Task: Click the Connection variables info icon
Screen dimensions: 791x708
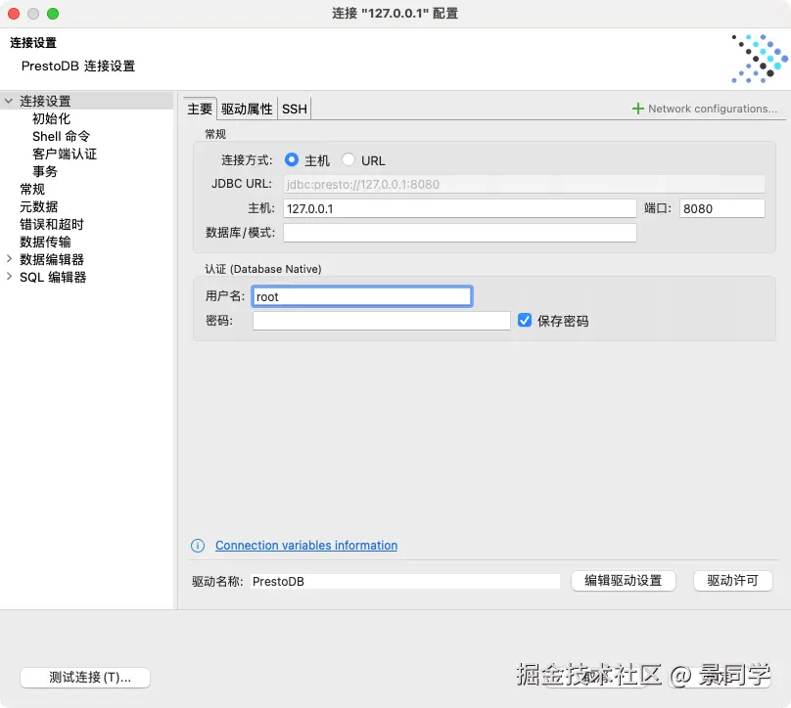Action: [x=198, y=546]
